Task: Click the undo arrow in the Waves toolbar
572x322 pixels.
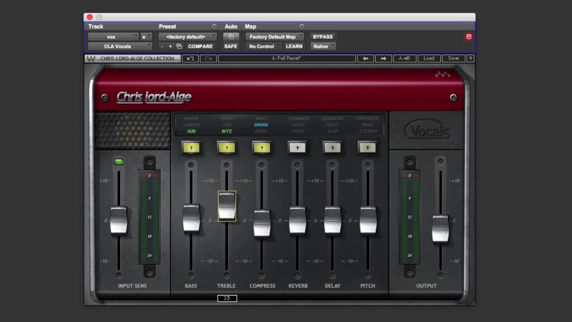Action: tap(190, 58)
